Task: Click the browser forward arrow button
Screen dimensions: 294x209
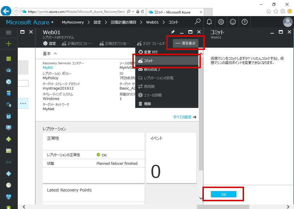Action: point(16,11)
